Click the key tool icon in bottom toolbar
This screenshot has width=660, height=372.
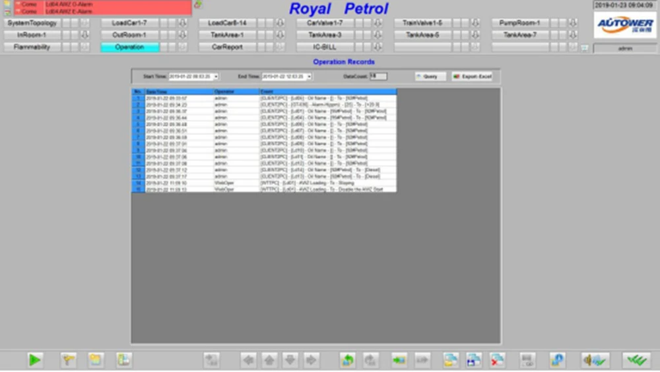tap(68, 360)
